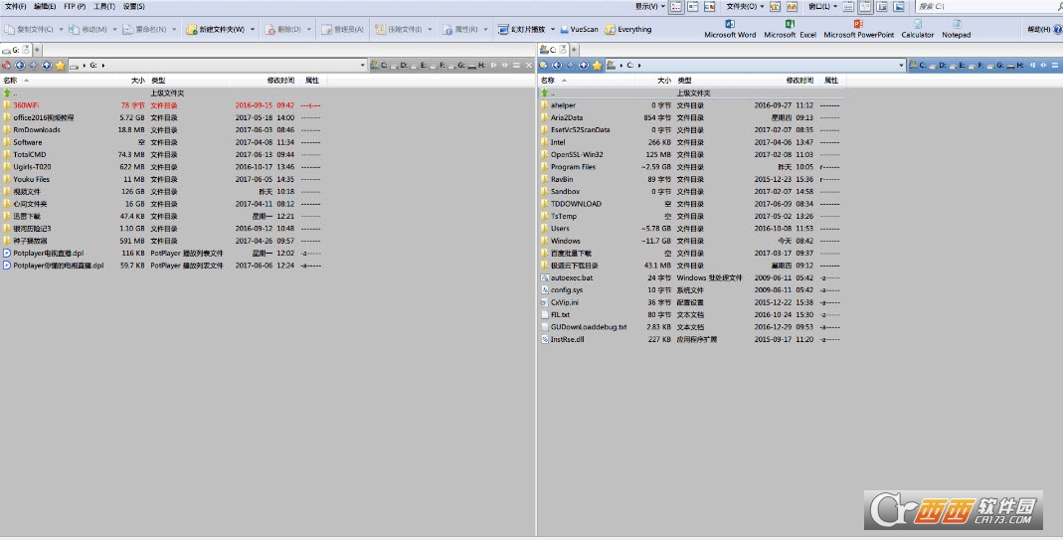Expand 压缩文件 dropdown arrow

point(430,29)
